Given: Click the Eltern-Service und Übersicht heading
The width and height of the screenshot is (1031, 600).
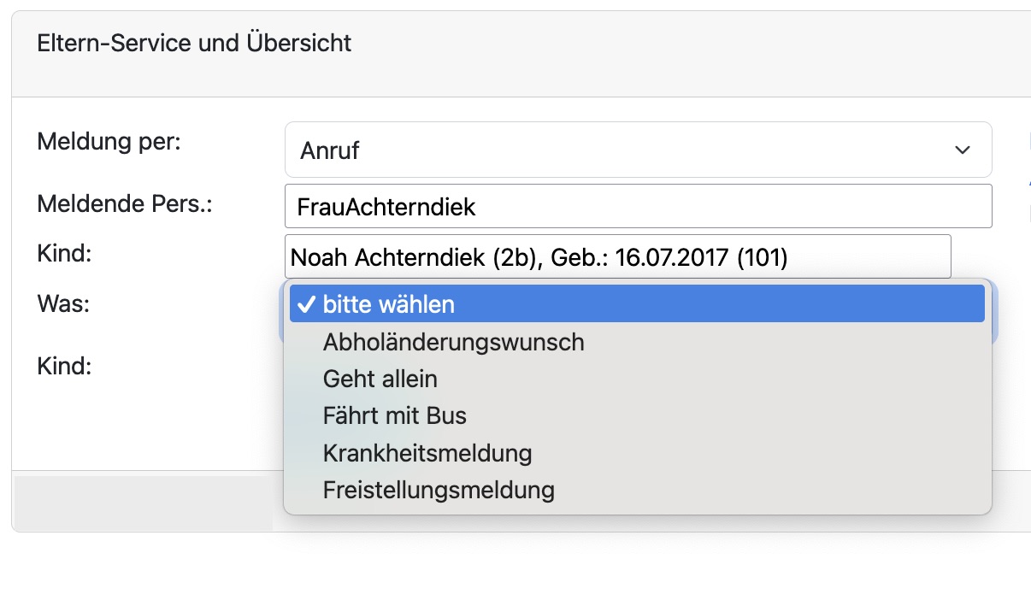Looking at the screenshot, I should pyautogui.click(x=194, y=43).
